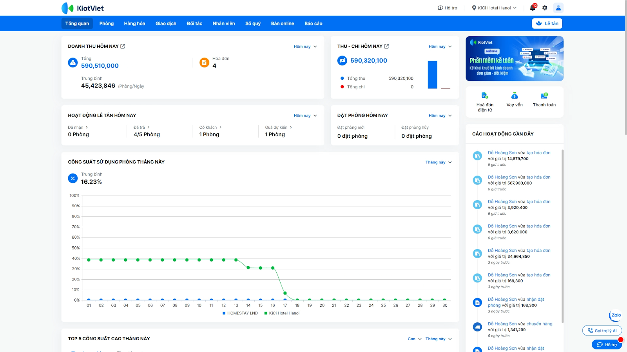Toggle HOMESTAY LND series in chart legend
The image size is (627, 352).
[x=240, y=313]
